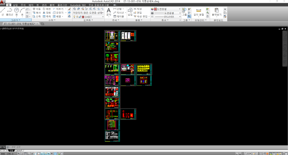Open the object color 도면층별 dropdown
Screen dimensions: 288x155
pos(167,9)
